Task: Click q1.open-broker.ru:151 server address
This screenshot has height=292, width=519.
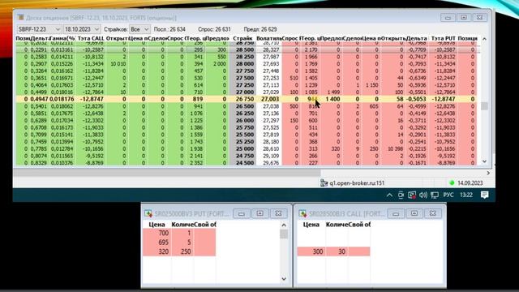Action: pos(357,182)
